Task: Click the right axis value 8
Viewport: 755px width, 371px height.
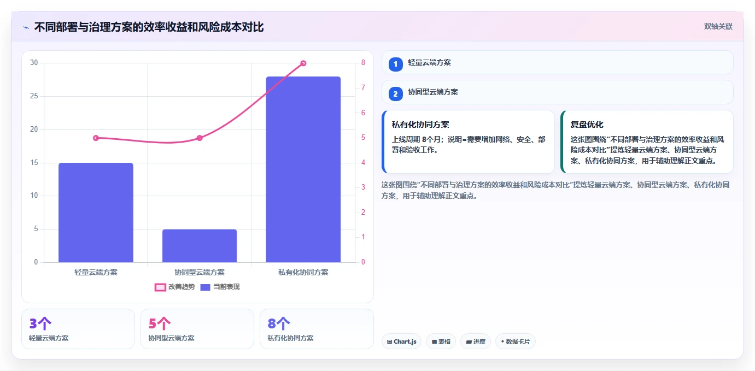Action: point(363,63)
